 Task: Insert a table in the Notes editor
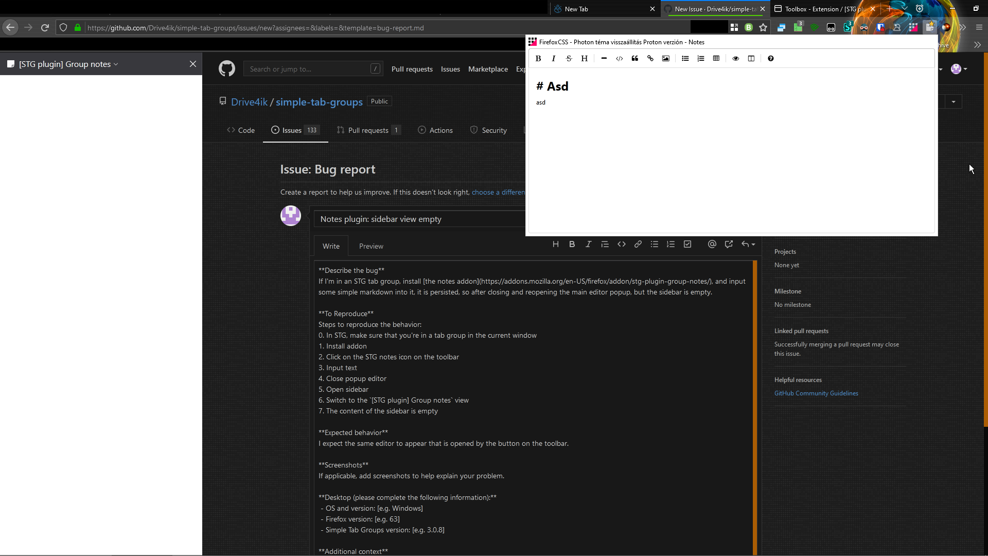pyautogui.click(x=716, y=59)
